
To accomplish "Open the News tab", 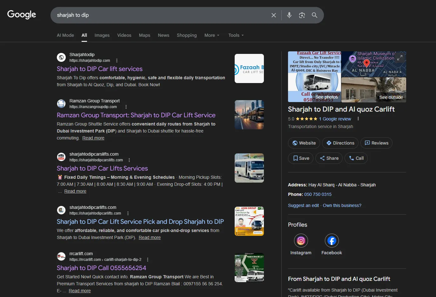I will coord(164,35).
